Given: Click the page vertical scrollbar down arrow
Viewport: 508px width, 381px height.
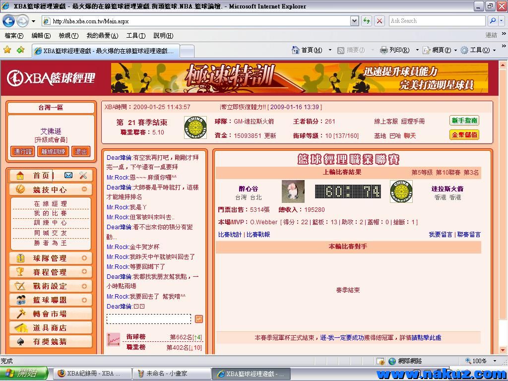Looking at the screenshot, I should (503, 350).
